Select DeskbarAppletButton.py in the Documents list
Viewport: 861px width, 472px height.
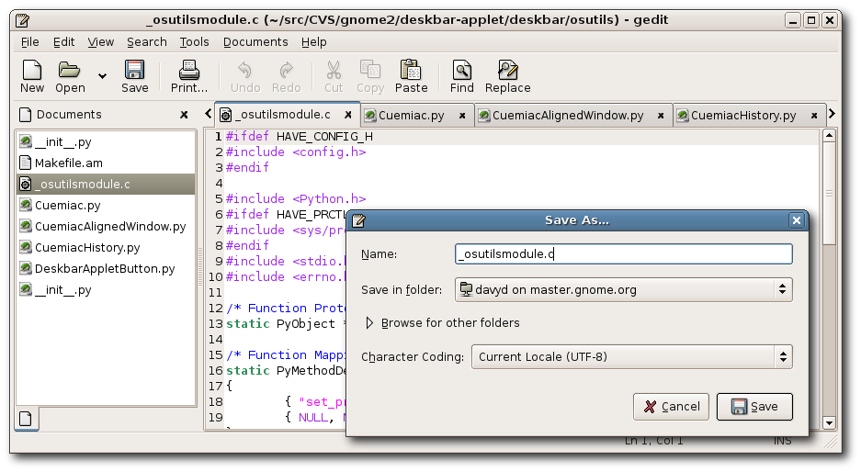(x=106, y=268)
